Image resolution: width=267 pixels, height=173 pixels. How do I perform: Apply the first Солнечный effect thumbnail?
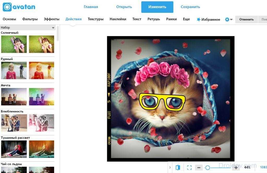[14, 44]
